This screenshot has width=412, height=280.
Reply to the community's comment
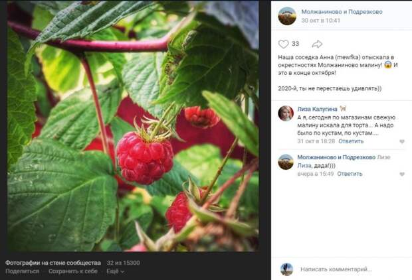tap(350, 174)
